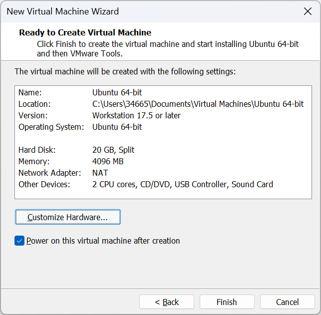Viewport: 321px width, 315px height.
Task: Click the virtual machine Location path
Action: (198, 104)
